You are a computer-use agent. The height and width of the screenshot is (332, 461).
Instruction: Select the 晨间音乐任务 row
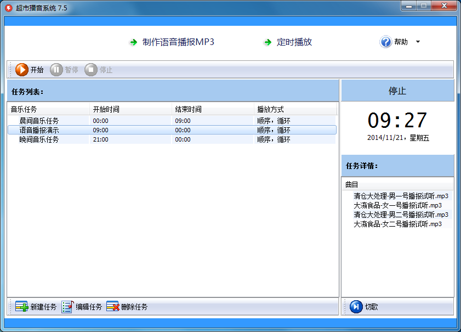(x=172, y=121)
